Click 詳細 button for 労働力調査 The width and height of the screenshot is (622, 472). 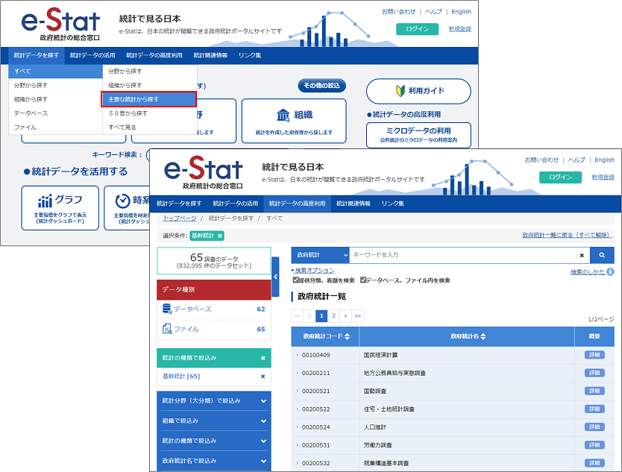[594, 445]
